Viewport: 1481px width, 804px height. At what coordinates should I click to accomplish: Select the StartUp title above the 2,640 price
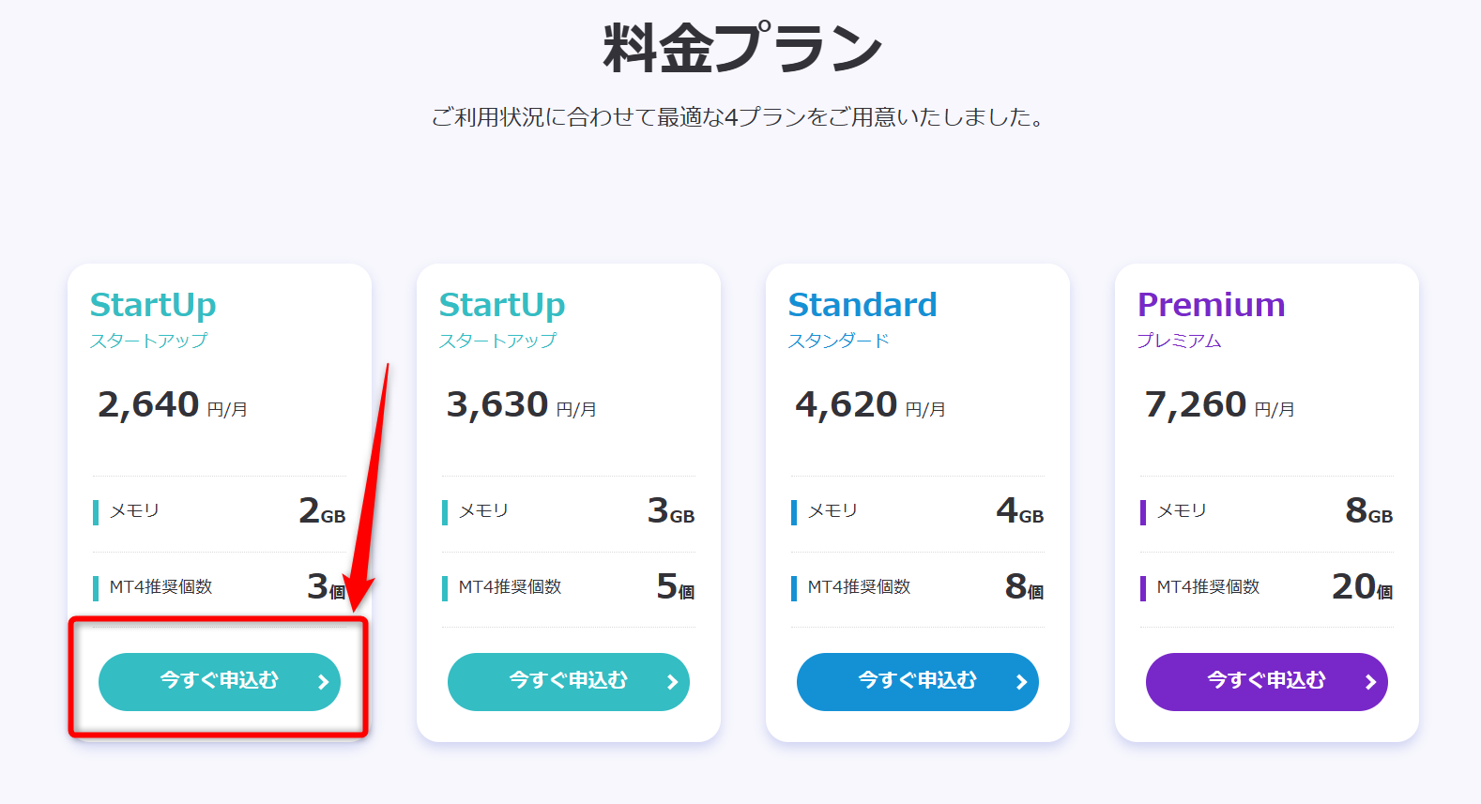tap(153, 305)
